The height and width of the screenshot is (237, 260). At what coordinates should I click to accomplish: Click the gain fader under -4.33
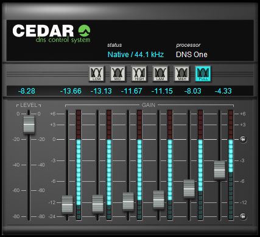click(220, 170)
